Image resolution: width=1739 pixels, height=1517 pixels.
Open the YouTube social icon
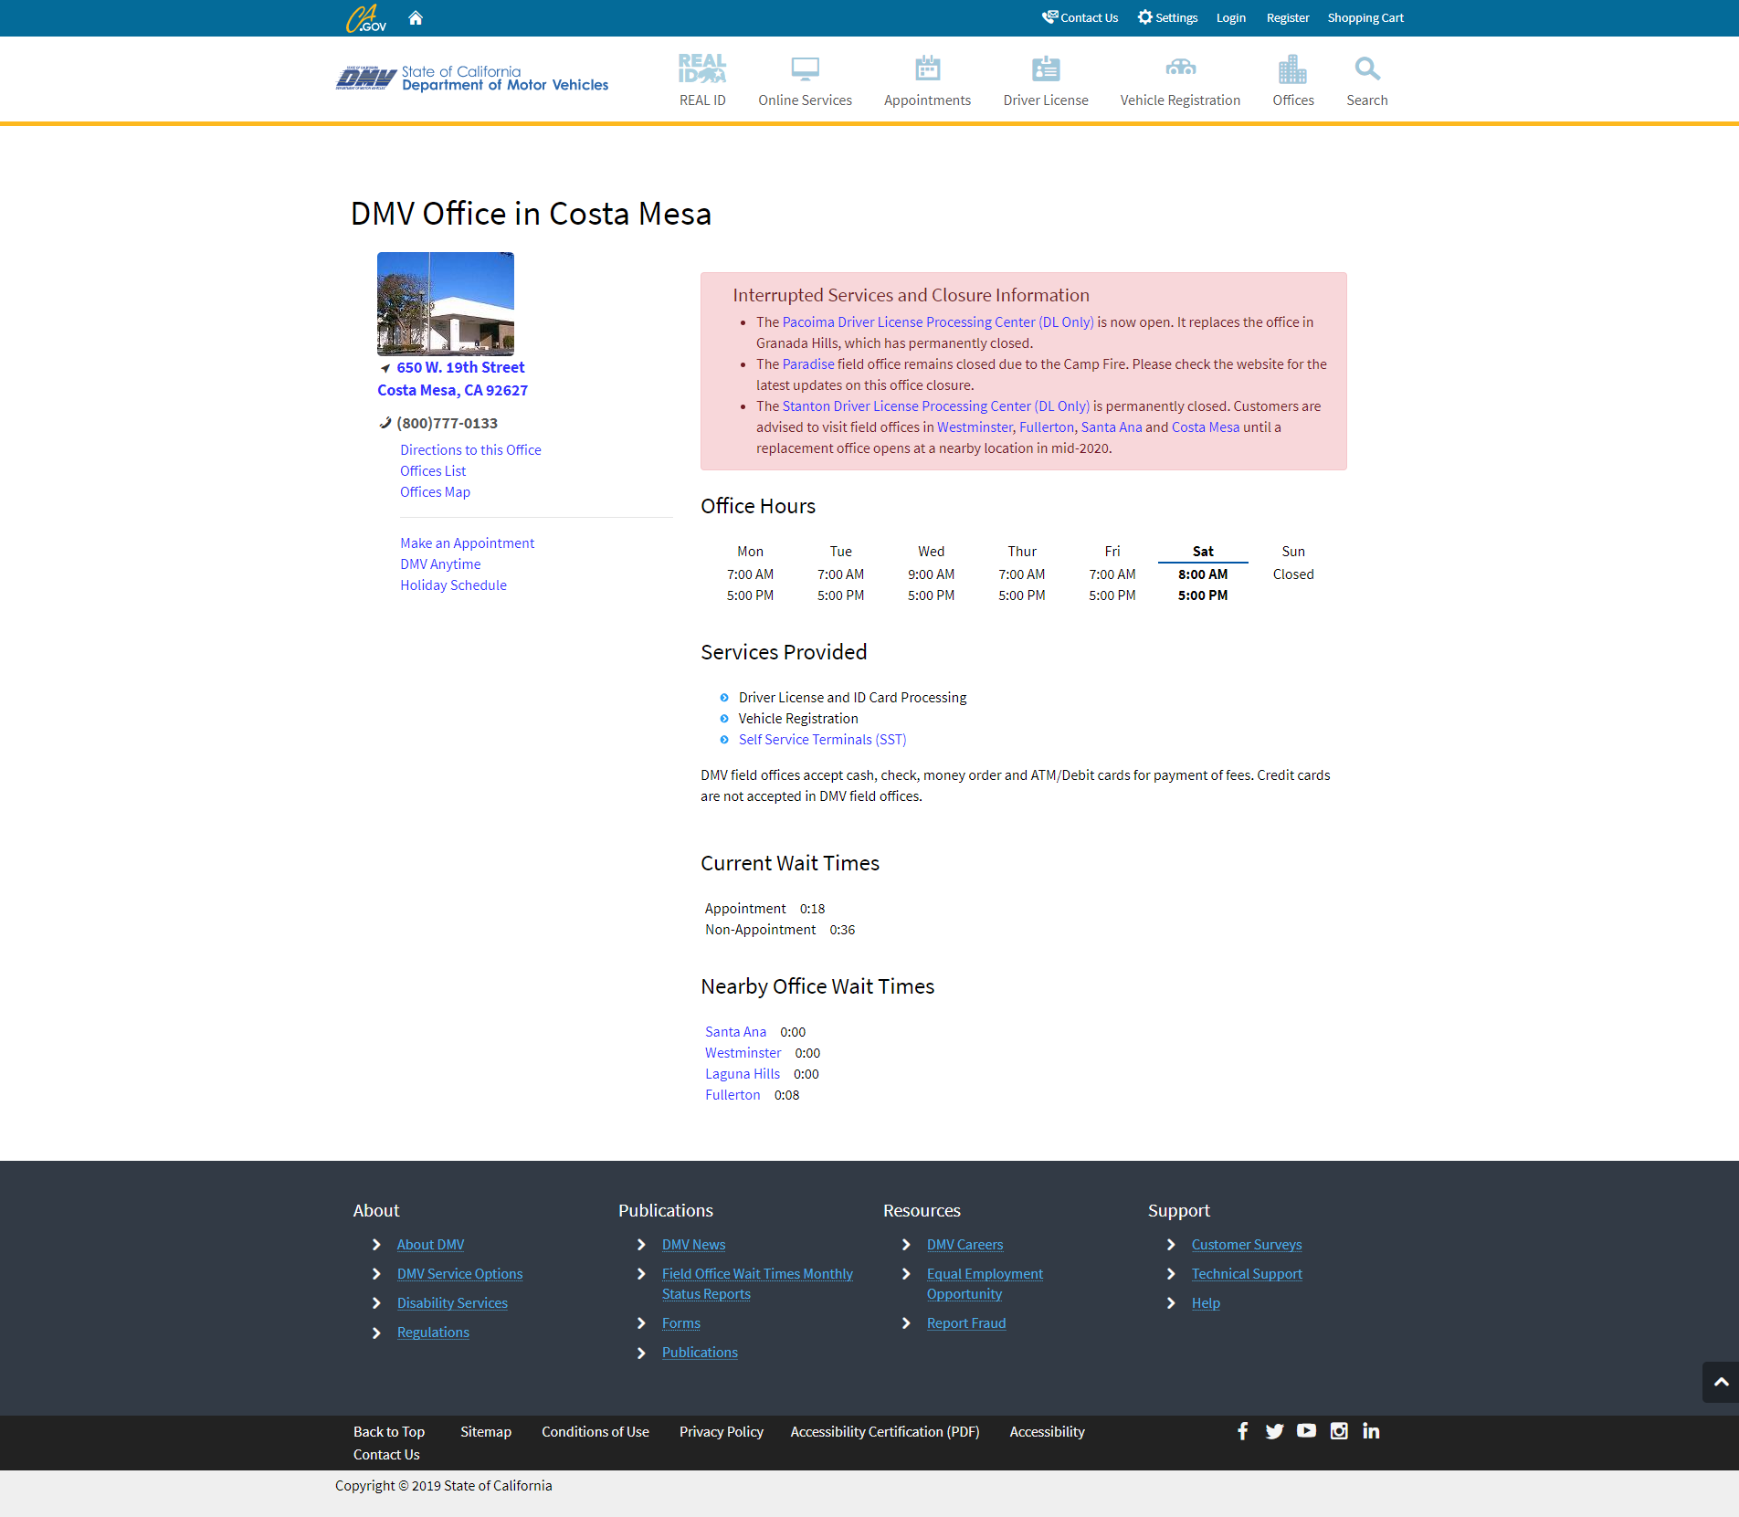pos(1306,1431)
